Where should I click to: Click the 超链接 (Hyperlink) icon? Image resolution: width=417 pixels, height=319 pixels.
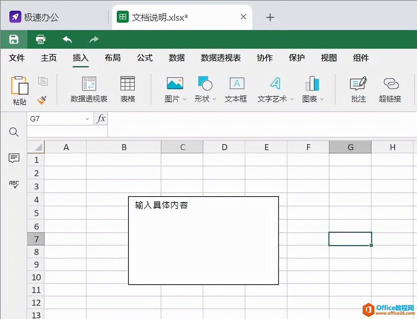[x=390, y=88]
